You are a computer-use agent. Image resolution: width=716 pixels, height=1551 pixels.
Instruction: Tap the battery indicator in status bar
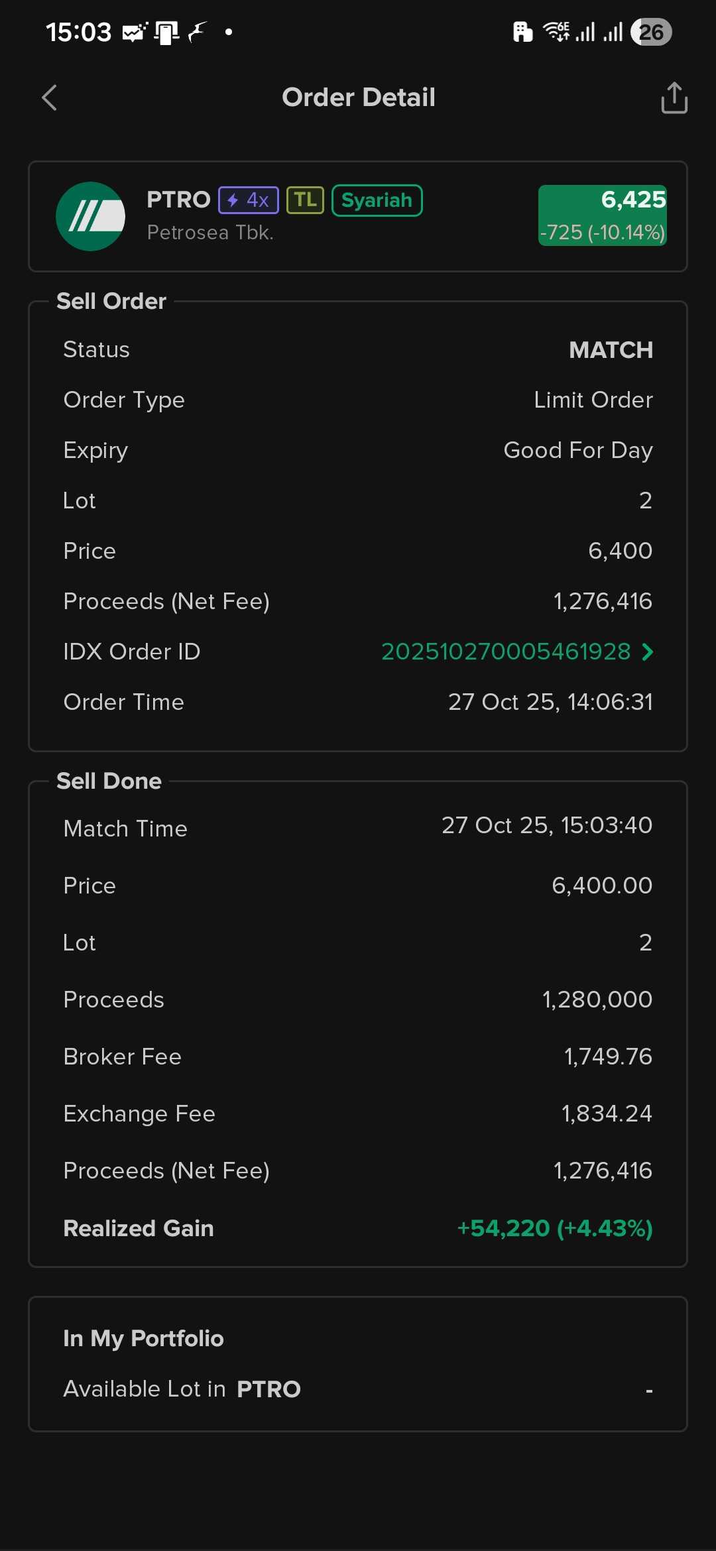pyautogui.click(x=651, y=32)
